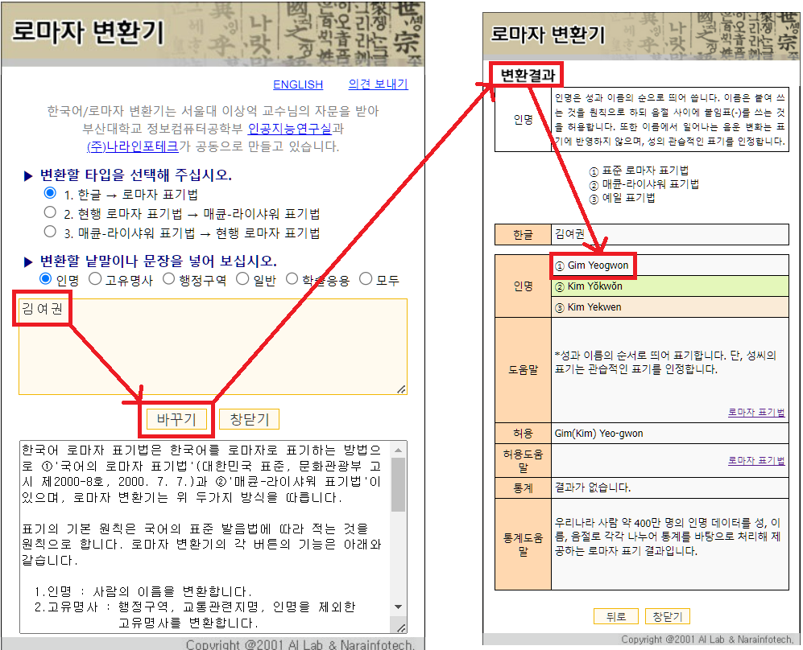Click the down arrow of the description scrollbar

(x=399, y=607)
